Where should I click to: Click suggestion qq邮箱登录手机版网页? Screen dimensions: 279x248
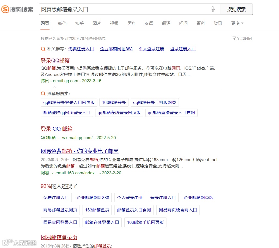click(x=155, y=102)
